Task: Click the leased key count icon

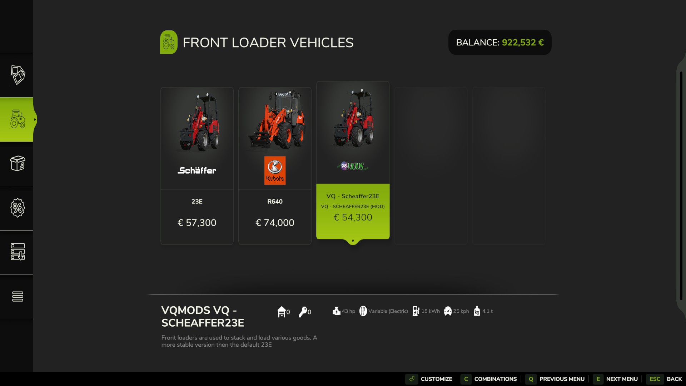Action: 303,312
